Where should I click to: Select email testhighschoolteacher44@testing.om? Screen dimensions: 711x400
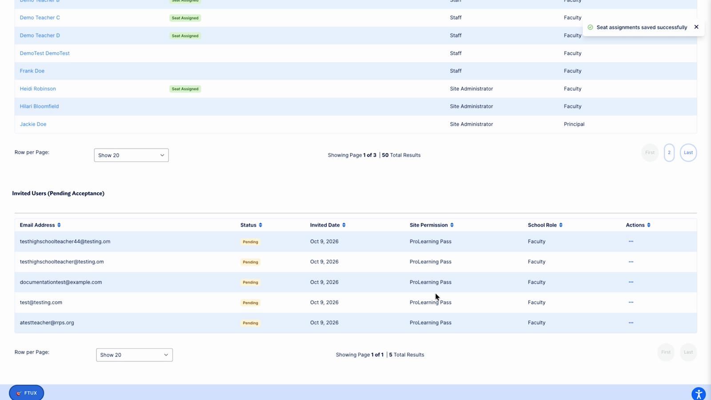click(x=65, y=241)
